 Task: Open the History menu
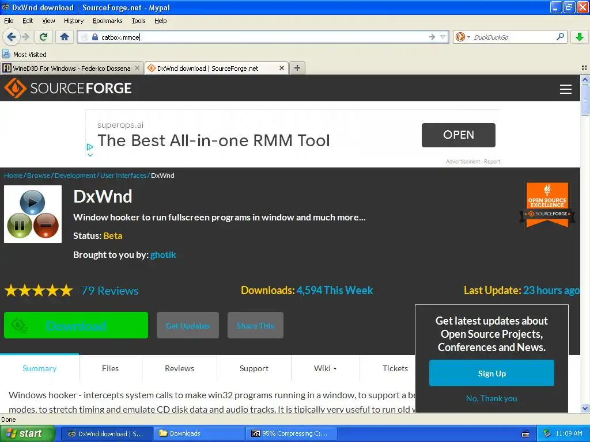click(74, 21)
